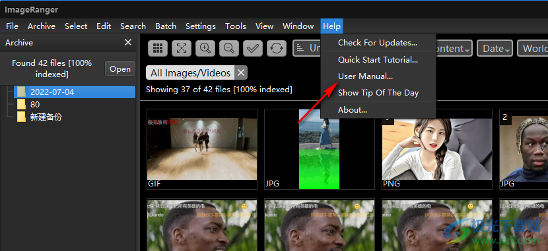Screen dimensions: 548x251
Task: Open the Select menu
Action: (x=76, y=26)
